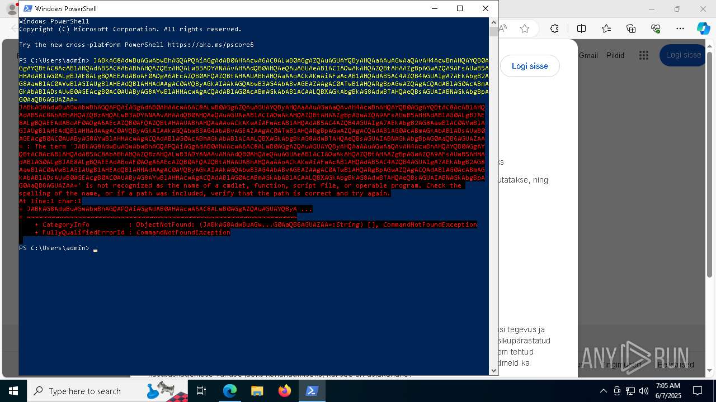The height and width of the screenshot is (402, 716).
Task: Open Edge Favorites list icon
Action: click(606, 28)
